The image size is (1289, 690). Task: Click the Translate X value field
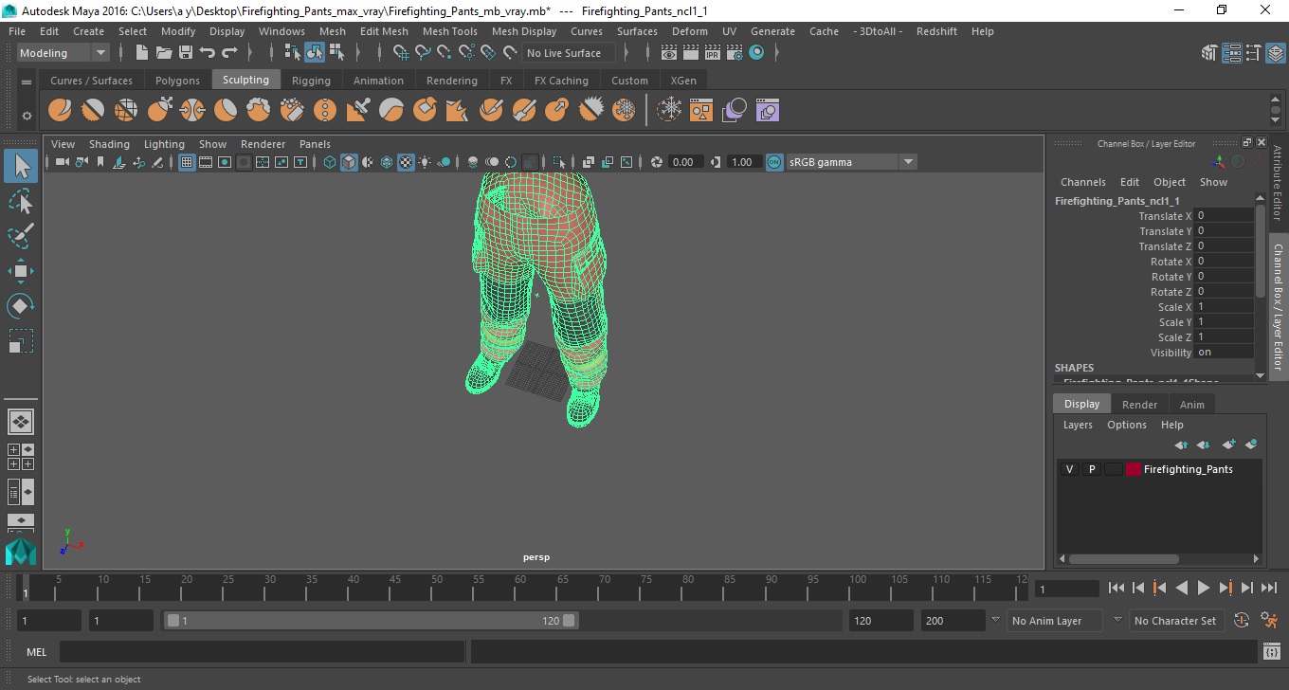(1224, 216)
